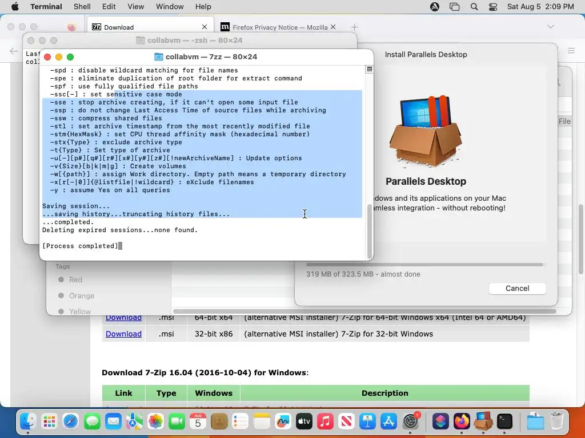Image resolution: width=585 pixels, height=438 pixels.
Task: Click the Description column header
Action: tap(384, 393)
